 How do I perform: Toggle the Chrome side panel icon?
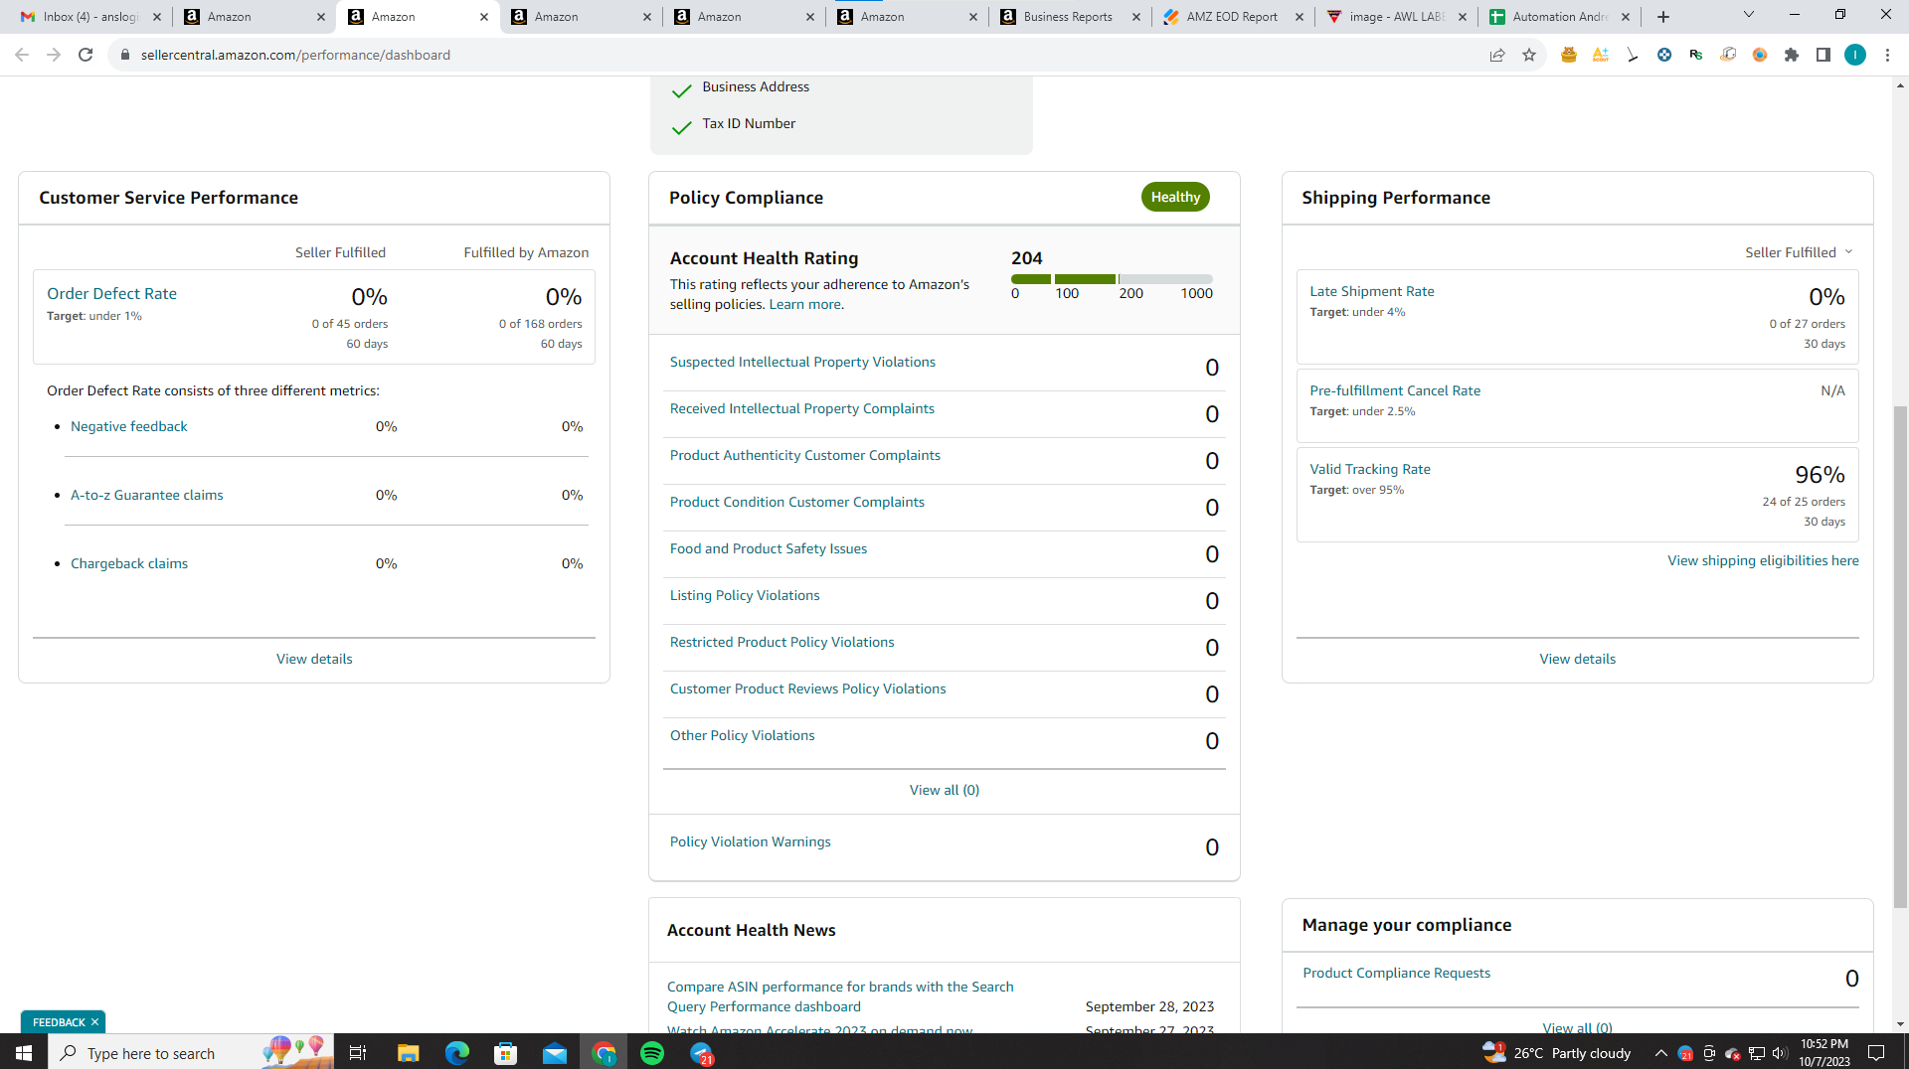tap(1823, 55)
